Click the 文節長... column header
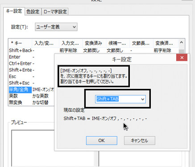 coord(141,43)
